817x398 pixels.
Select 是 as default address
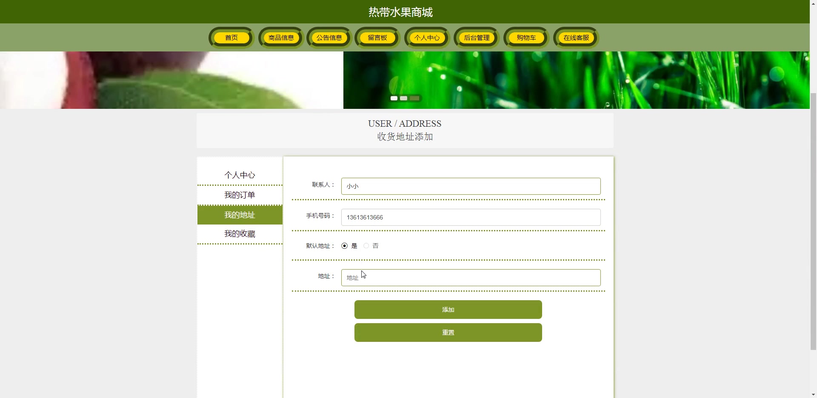click(344, 245)
